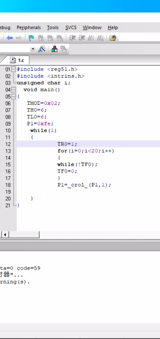Click the void main() line

point(42,90)
